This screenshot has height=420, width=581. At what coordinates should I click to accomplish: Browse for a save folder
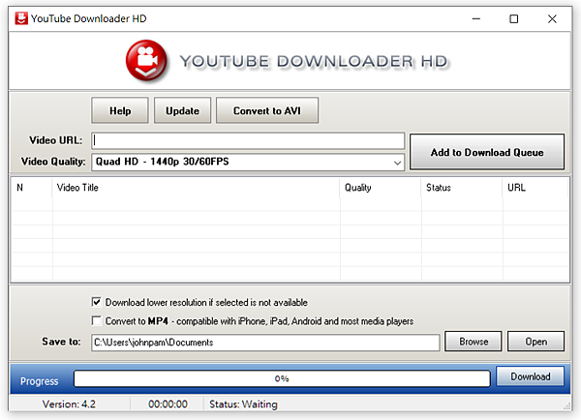pyautogui.click(x=474, y=341)
